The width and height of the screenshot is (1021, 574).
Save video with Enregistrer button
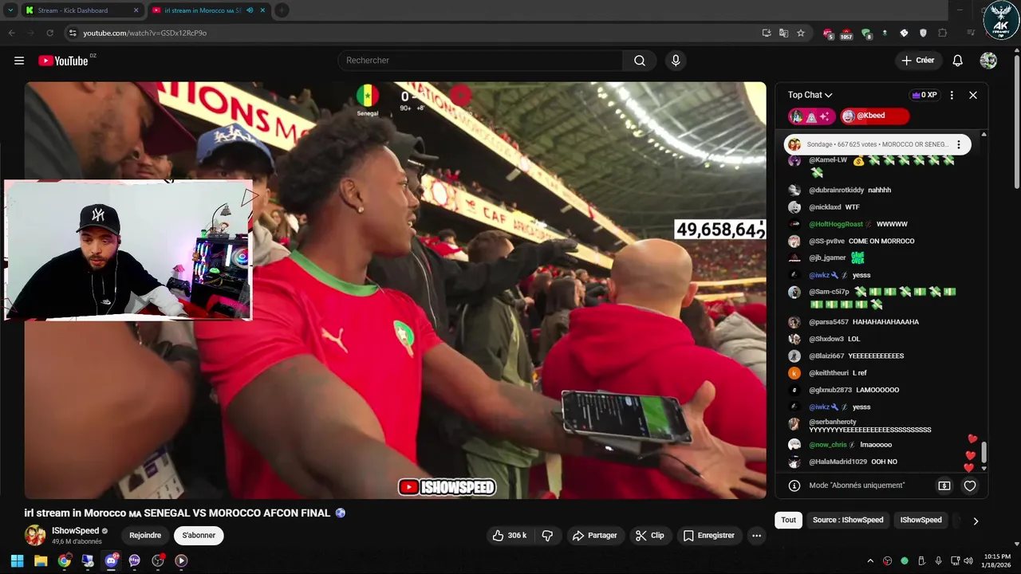tap(708, 536)
